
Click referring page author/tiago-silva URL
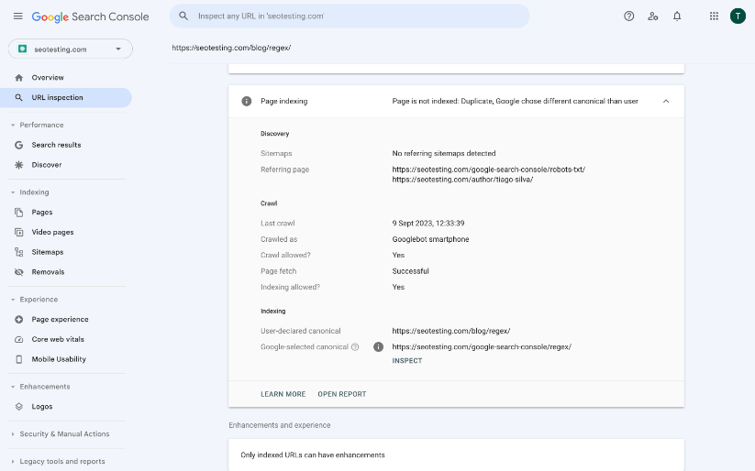462,180
